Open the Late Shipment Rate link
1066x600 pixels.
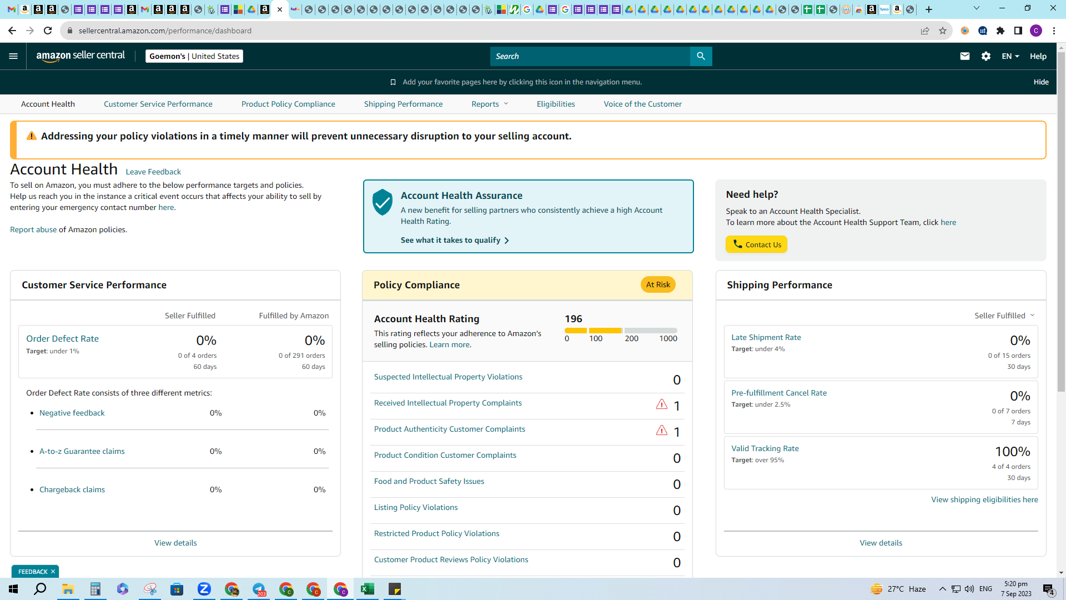[766, 337]
